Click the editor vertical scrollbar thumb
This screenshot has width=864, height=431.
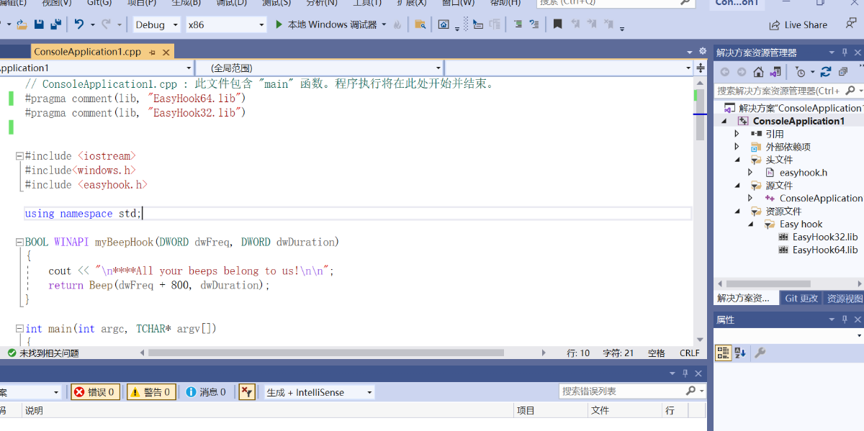700,113
